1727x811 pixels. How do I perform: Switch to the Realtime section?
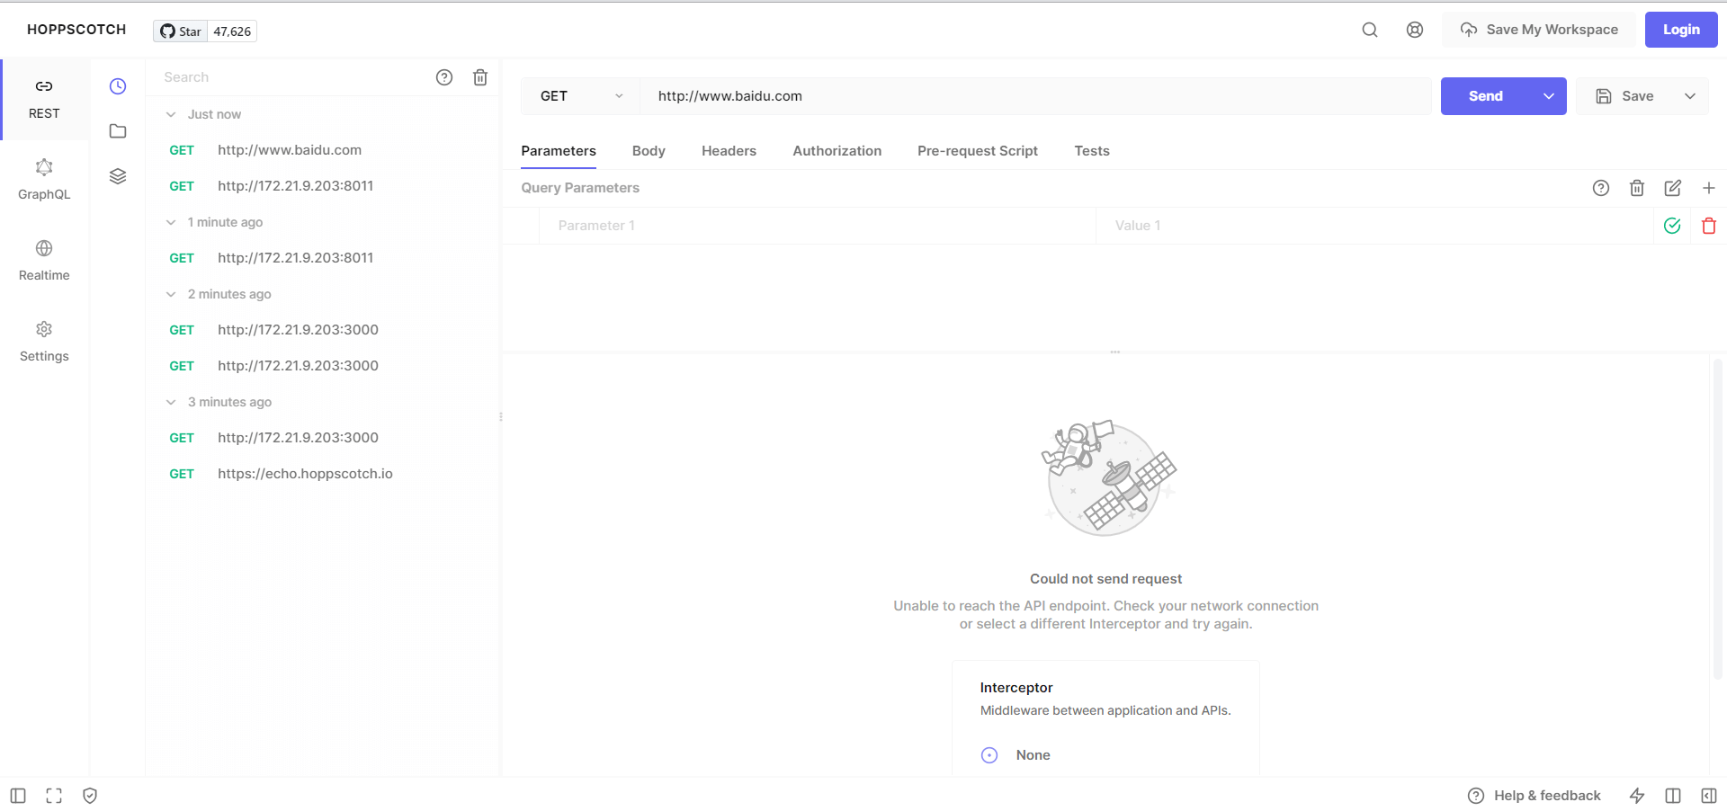(43, 259)
